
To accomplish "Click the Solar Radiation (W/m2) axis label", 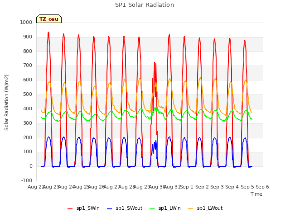I will (x=6, y=103).
